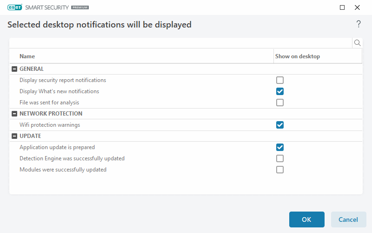Collapse the UPDATE section
The width and height of the screenshot is (372, 233).
click(x=14, y=136)
